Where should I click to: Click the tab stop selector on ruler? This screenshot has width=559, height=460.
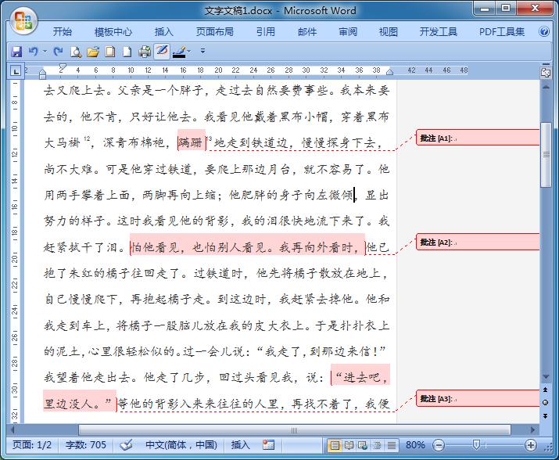tap(16, 71)
